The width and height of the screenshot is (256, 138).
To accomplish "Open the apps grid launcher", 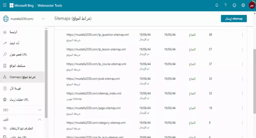I will point(5,5).
